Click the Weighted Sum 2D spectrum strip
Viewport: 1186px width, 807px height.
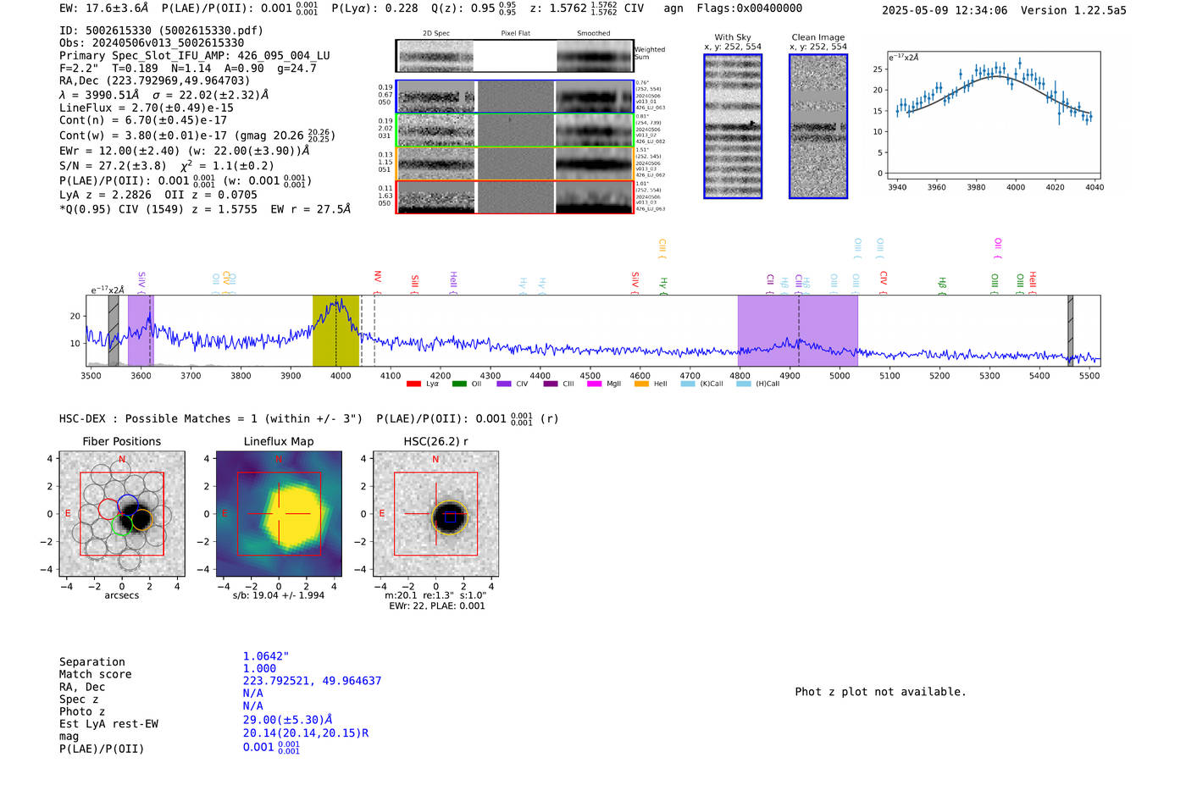pyautogui.click(x=515, y=56)
